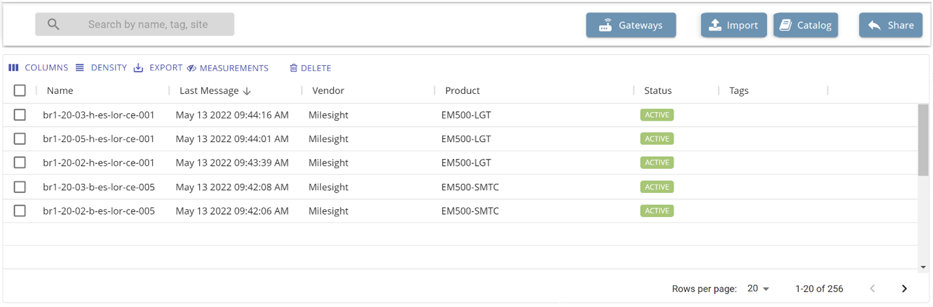Click the Share arrow icon button

[891, 25]
